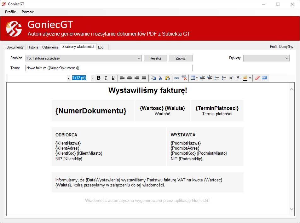Viewport: 300px width, 223px height.
Task: Center align the message text
Action: 130,78
